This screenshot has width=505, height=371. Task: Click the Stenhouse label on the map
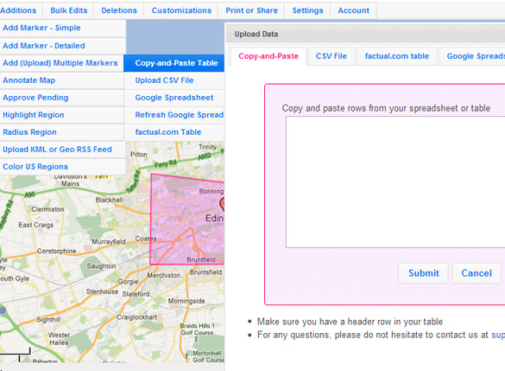102,291
